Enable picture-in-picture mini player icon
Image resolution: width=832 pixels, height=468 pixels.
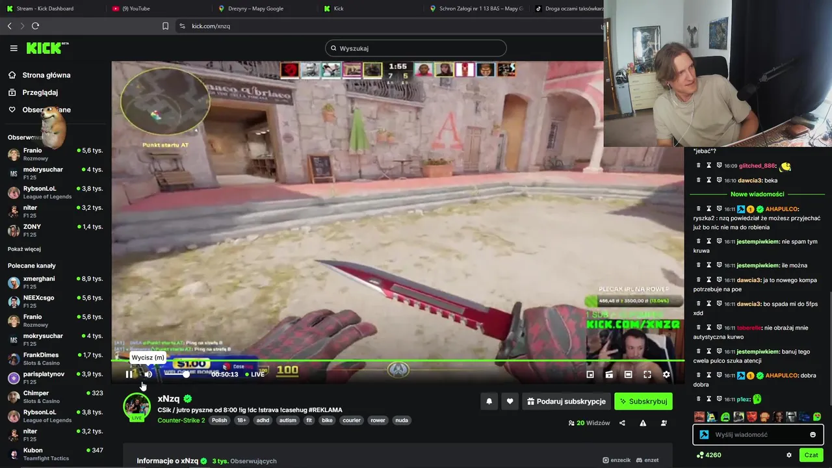(590, 374)
